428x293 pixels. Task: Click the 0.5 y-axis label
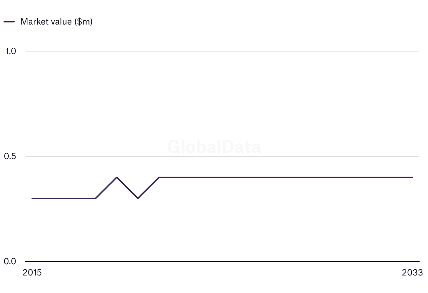click(11, 156)
